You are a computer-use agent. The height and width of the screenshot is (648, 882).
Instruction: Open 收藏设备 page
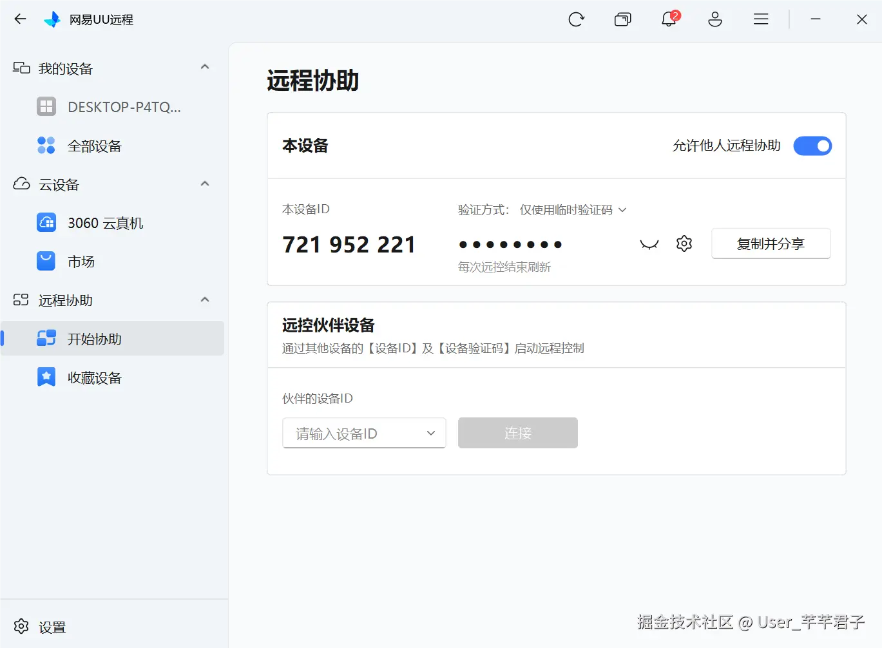coord(113,377)
